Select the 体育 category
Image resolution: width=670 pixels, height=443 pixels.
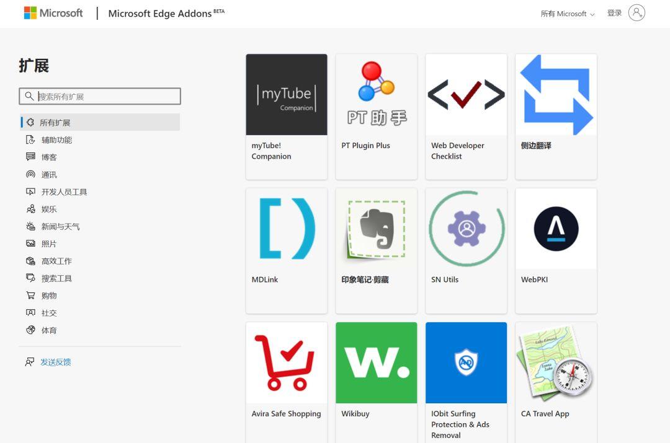pos(49,330)
